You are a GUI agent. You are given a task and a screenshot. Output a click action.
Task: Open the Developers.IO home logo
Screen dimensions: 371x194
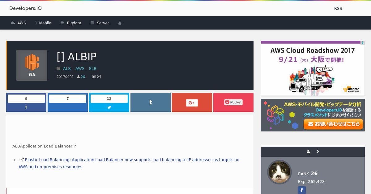pos(25,8)
